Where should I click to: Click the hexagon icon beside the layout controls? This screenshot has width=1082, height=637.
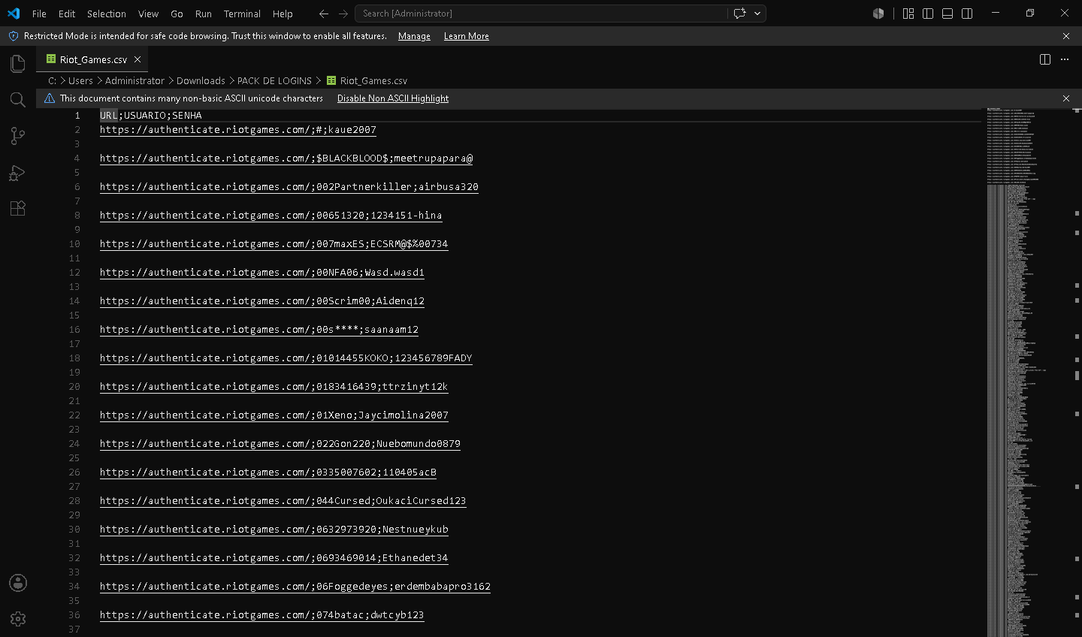[878, 14]
